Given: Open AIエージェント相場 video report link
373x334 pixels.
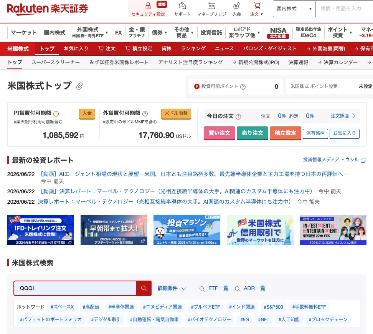Looking at the screenshot, I should pos(194,174).
